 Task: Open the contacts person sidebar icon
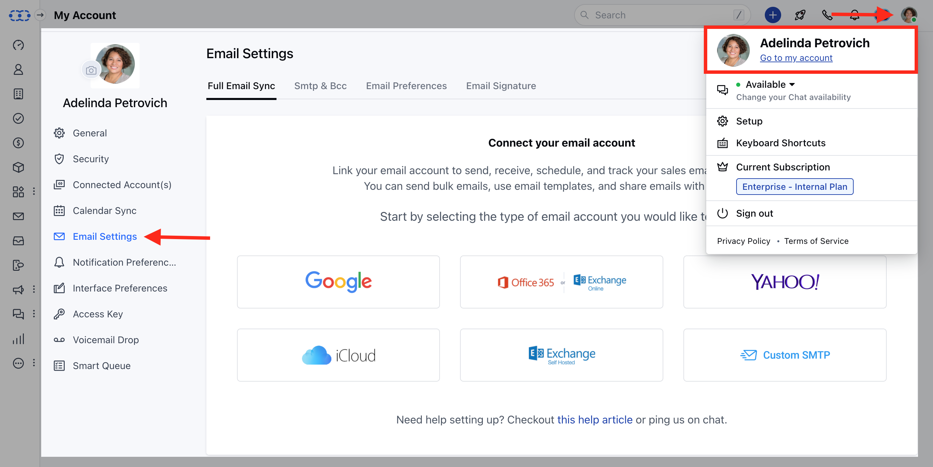click(x=18, y=69)
